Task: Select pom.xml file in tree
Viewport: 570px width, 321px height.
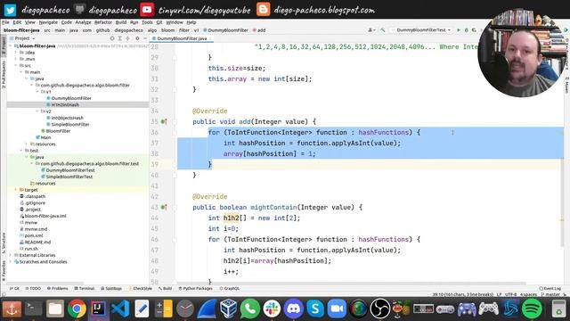Action: (x=33, y=235)
